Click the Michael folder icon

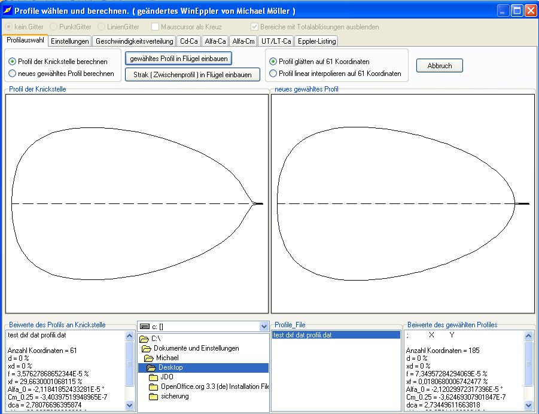click(149, 358)
